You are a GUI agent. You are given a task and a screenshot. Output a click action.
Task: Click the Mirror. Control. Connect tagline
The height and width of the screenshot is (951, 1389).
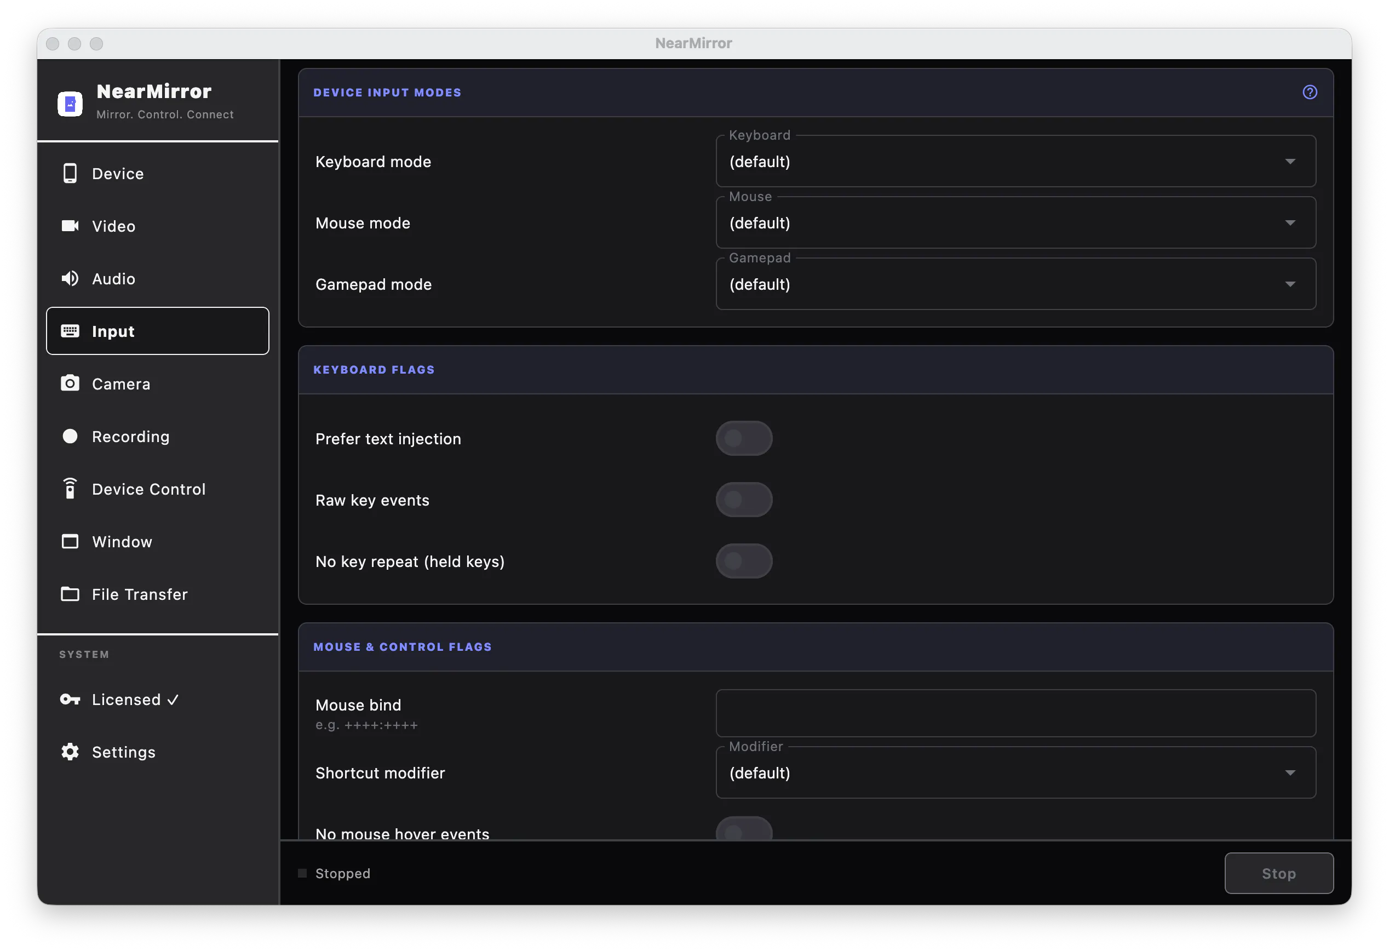tap(165, 114)
